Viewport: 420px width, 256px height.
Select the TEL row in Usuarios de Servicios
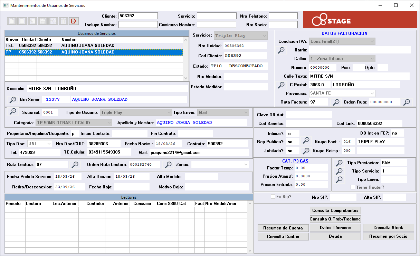[94, 46]
